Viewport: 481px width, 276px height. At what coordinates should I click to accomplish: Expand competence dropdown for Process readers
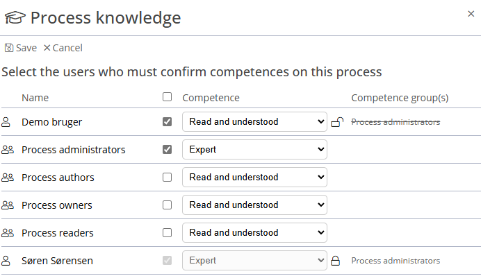[254, 232]
